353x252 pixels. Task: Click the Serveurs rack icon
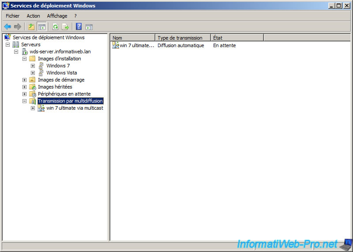click(x=15, y=44)
